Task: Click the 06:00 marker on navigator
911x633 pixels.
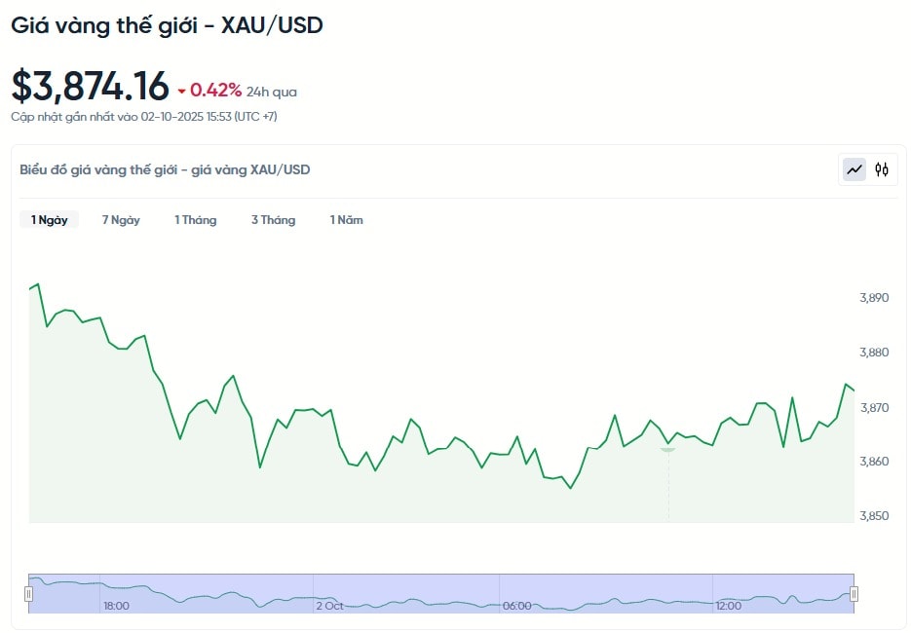Action: (517, 606)
